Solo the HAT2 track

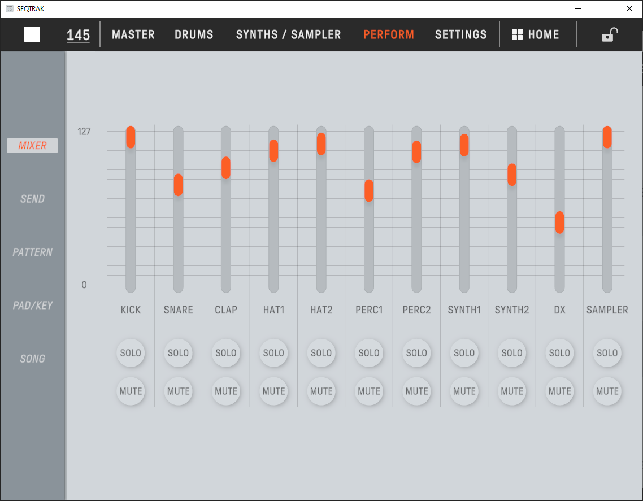coord(321,353)
